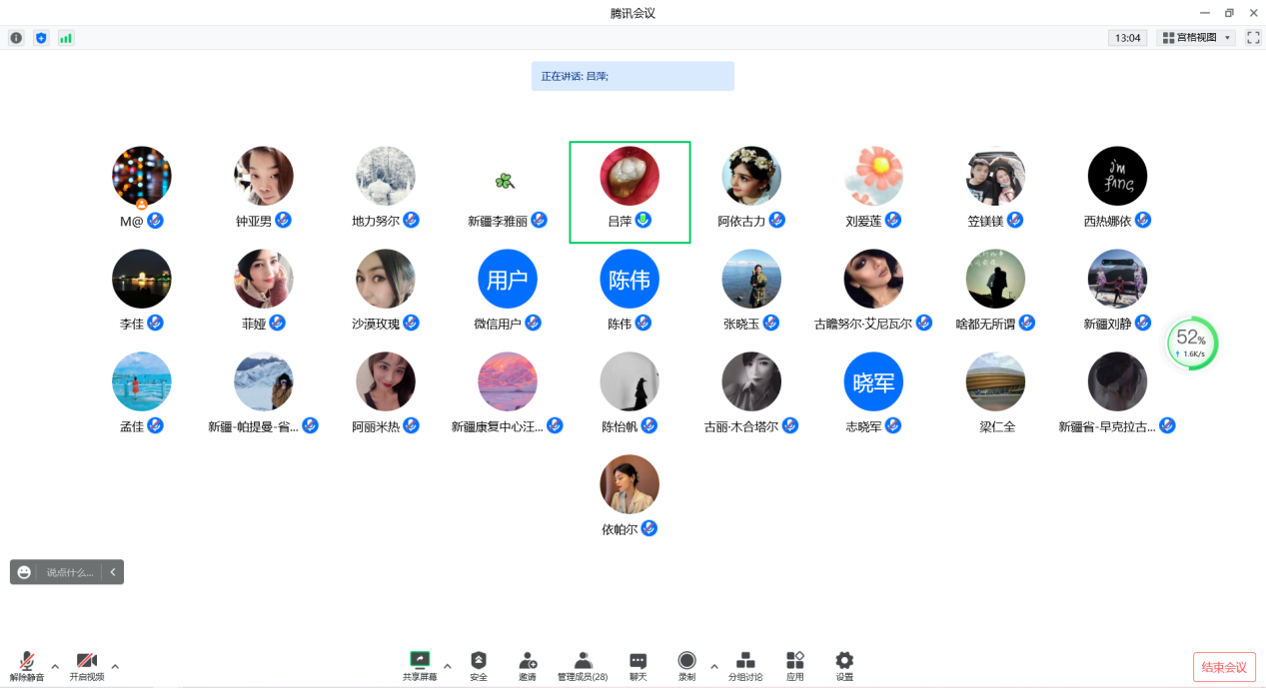Toggle fullscreen mode icon at top right
The width and height of the screenshot is (1266, 688).
point(1253,38)
